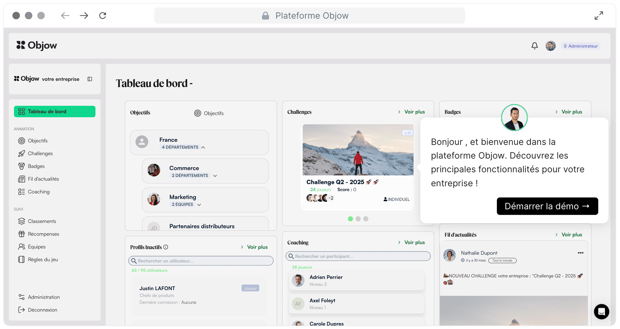Image resolution: width=620 pixels, height=329 pixels.
Task: Click the Marketing team avatar
Action: tap(154, 199)
